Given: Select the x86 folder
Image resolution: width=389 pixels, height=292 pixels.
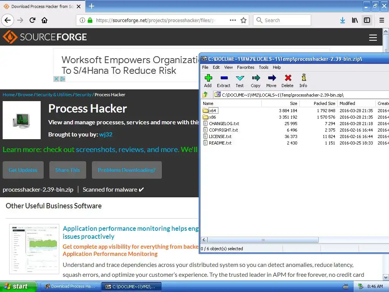Looking at the screenshot, I should 210,117.
